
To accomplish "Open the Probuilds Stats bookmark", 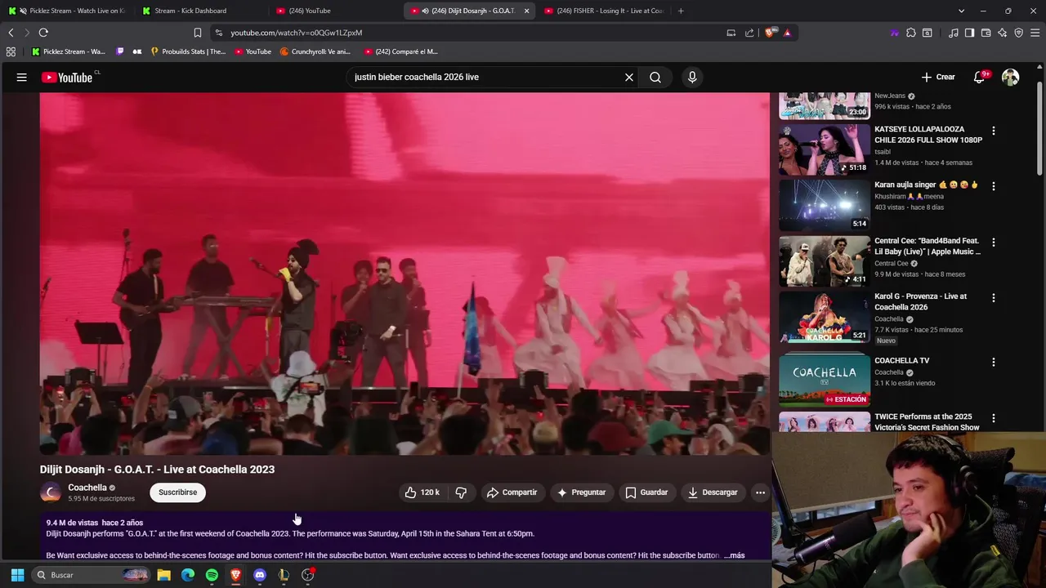I will 188,51.
